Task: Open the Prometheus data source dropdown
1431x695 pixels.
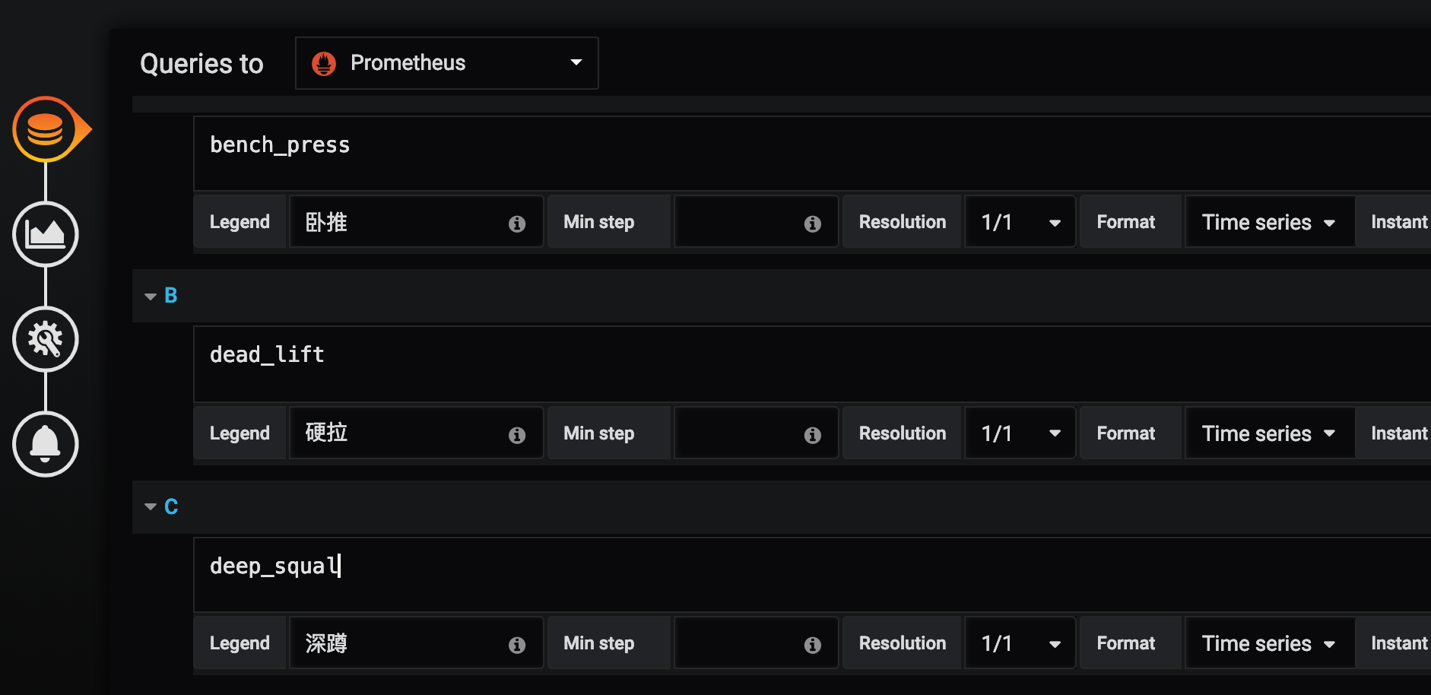Action: (446, 63)
